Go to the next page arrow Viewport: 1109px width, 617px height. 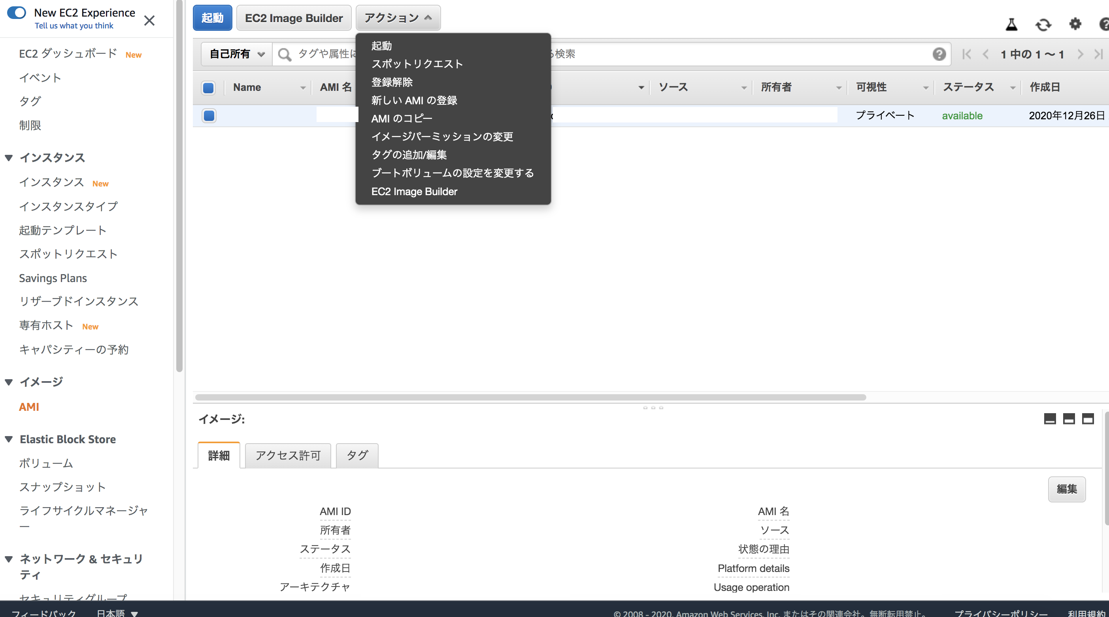pos(1081,54)
